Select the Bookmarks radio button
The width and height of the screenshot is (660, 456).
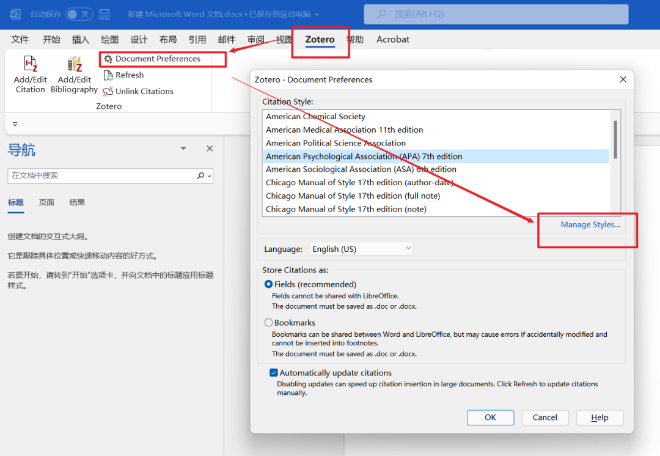268,323
